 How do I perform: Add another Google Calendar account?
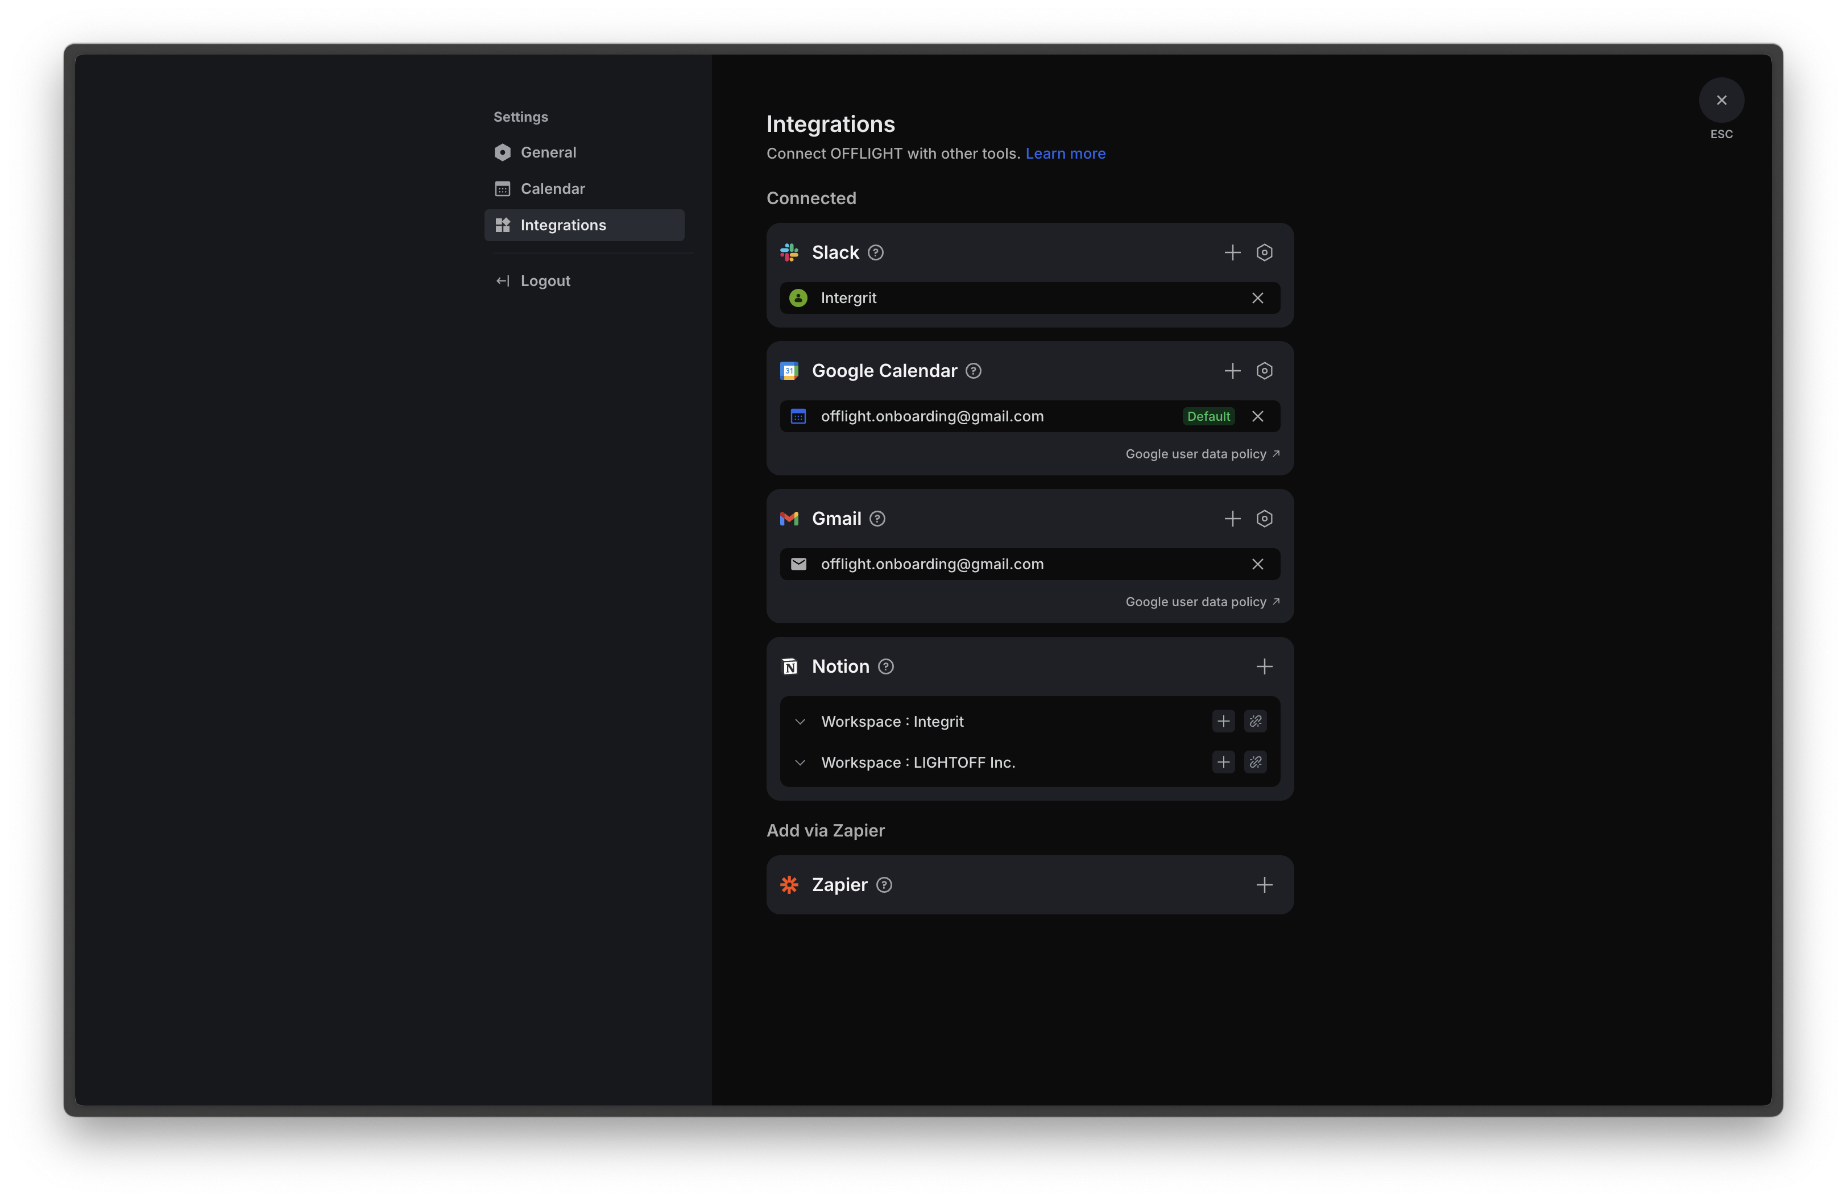point(1232,371)
